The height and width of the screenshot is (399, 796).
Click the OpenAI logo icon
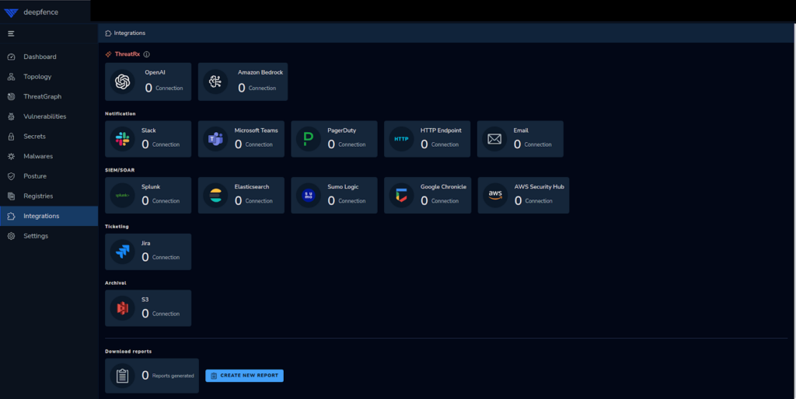(122, 82)
